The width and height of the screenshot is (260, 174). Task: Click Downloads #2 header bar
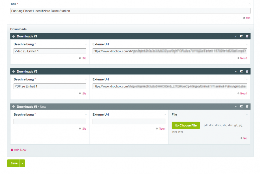click(130, 71)
